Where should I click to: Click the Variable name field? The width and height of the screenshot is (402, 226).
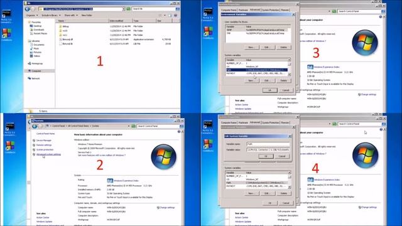pos(268,144)
